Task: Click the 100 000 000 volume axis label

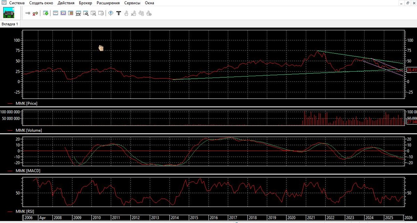Action: pyautogui.click(x=10, y=112)
